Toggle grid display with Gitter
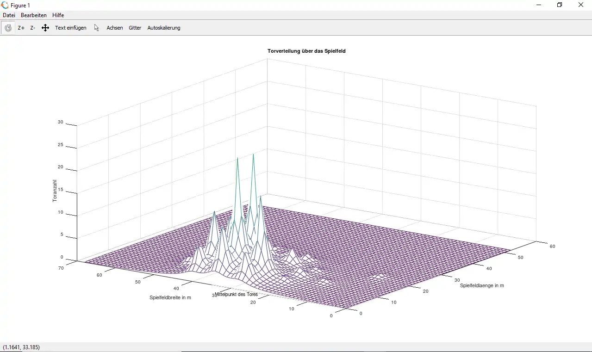The width and height of the screenshot is (592, 352). coord(135,28)
